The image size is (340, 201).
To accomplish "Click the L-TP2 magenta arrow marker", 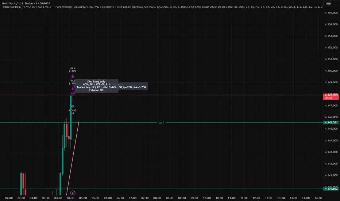I will 73,76.
